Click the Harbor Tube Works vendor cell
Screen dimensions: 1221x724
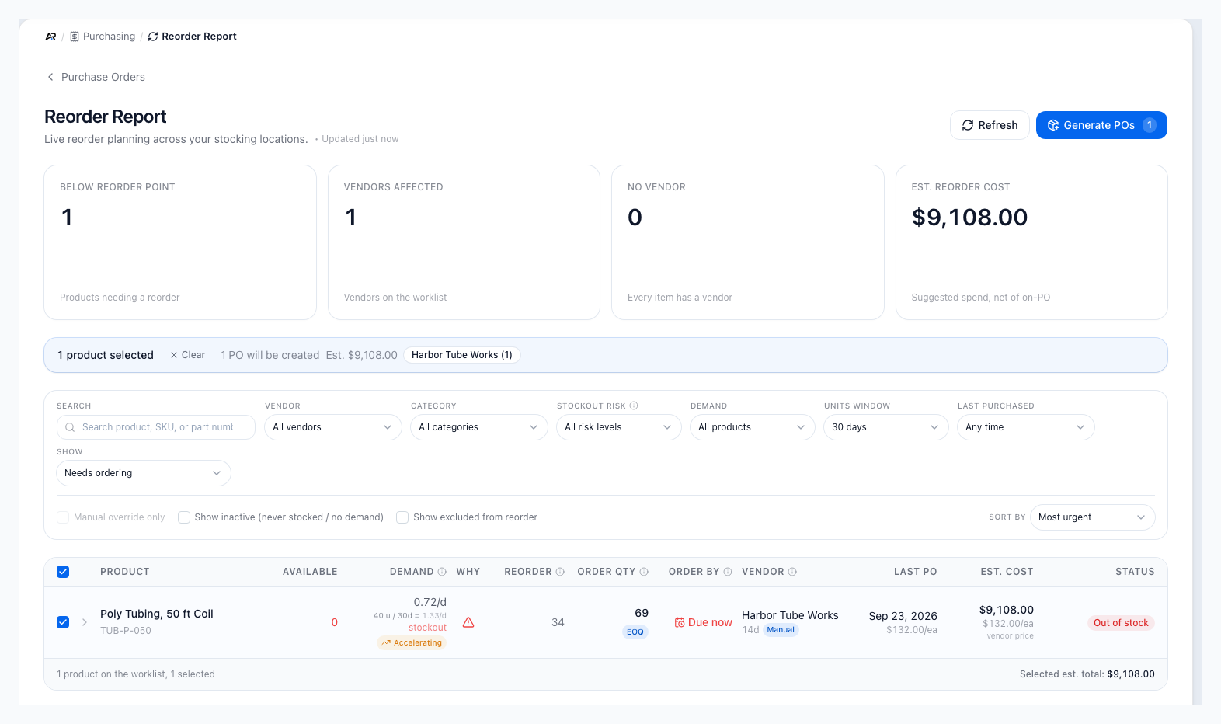[790, 615]
